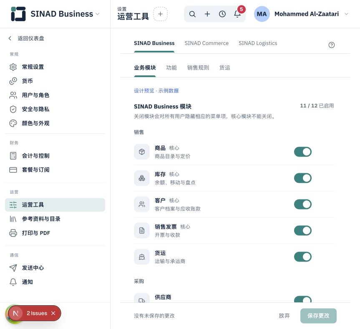Click the bell icon for 通知 sidebar item
The image size is (360, 329).
(x=13, y=282)
